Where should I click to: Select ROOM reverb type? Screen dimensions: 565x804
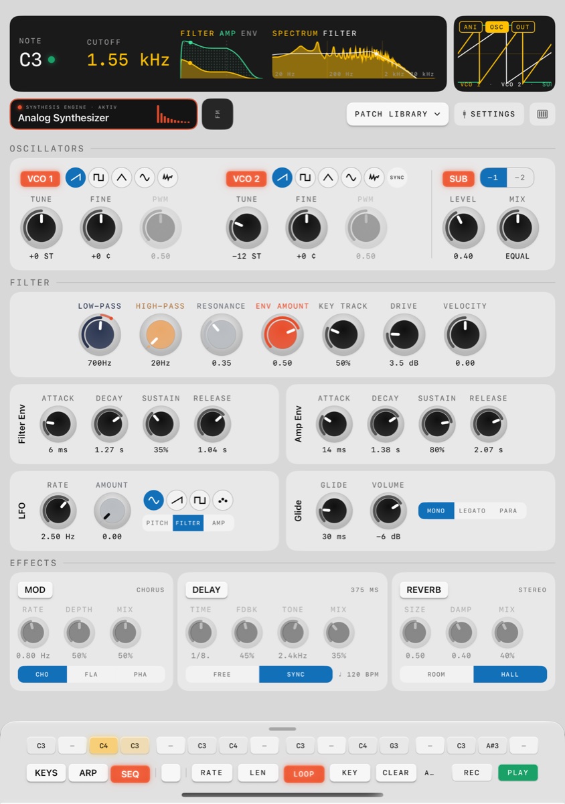coord(436,675)
